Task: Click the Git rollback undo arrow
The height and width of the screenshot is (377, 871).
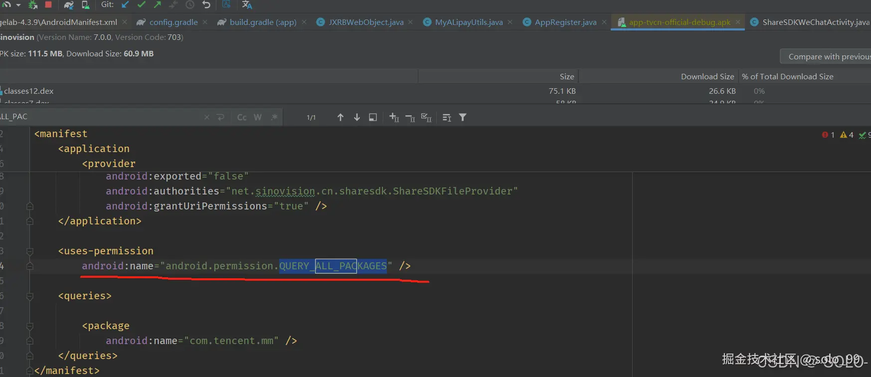Action: point(206,4)
